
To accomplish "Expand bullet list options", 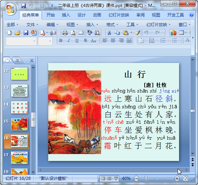I will pyautogui.click(x=180, y=41).
